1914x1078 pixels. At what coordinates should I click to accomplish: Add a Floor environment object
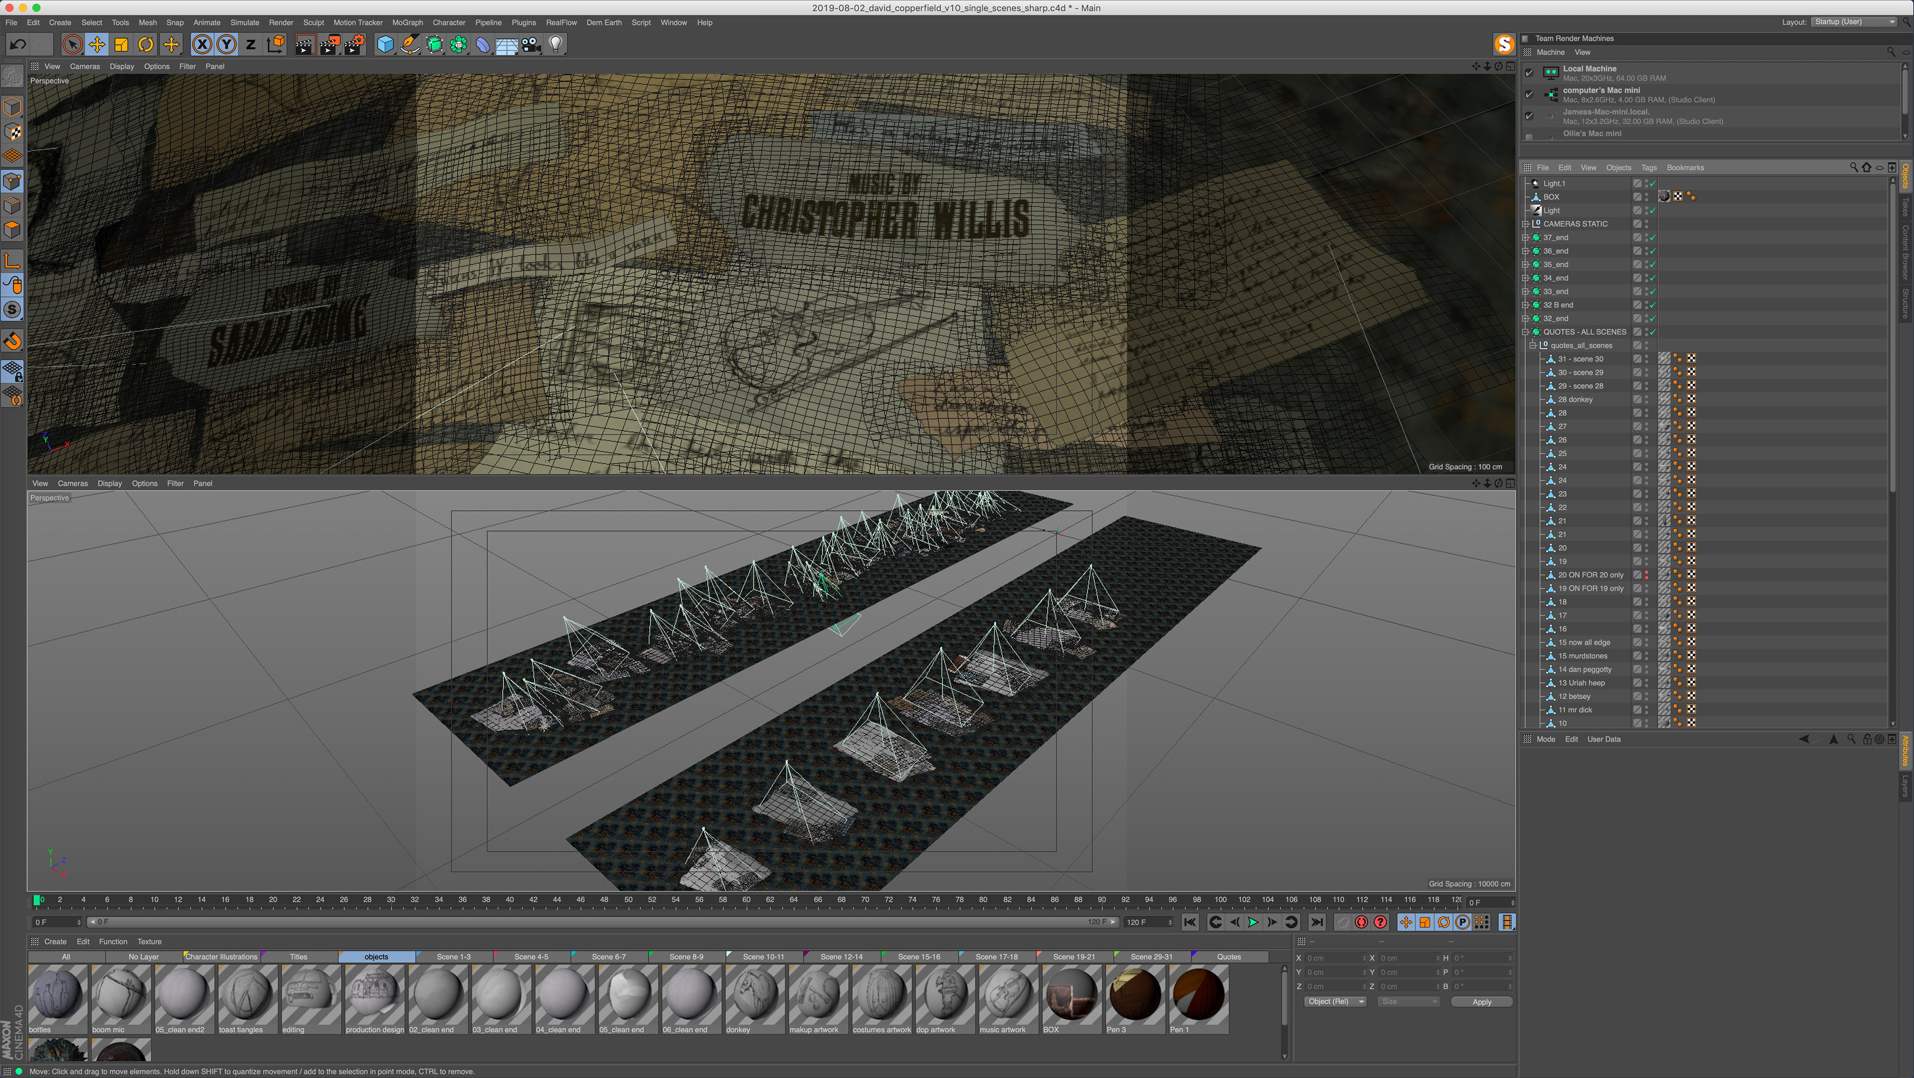(x=507, y=44)
